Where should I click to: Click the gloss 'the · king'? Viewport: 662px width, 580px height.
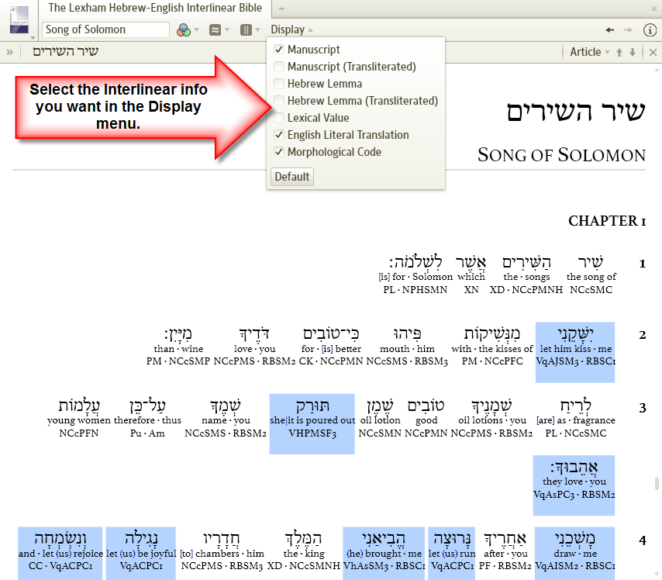(304, 554)
